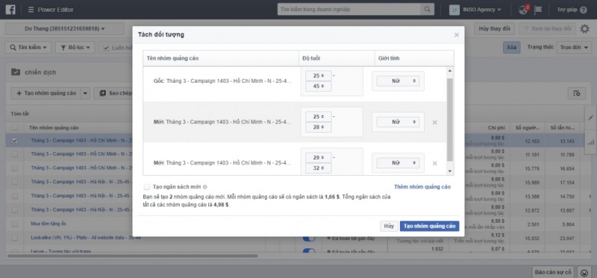Toggle the Luôn hiển thị checkbox
The height and width of the screenshot is (278, 597).
pos(106,48)
